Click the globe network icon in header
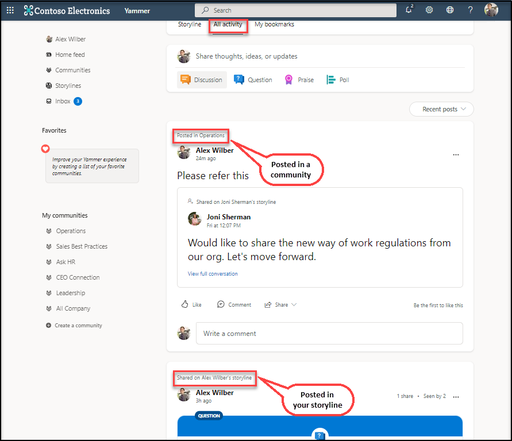This screenshot has height=441, width=512. click(x=450, y=10)
